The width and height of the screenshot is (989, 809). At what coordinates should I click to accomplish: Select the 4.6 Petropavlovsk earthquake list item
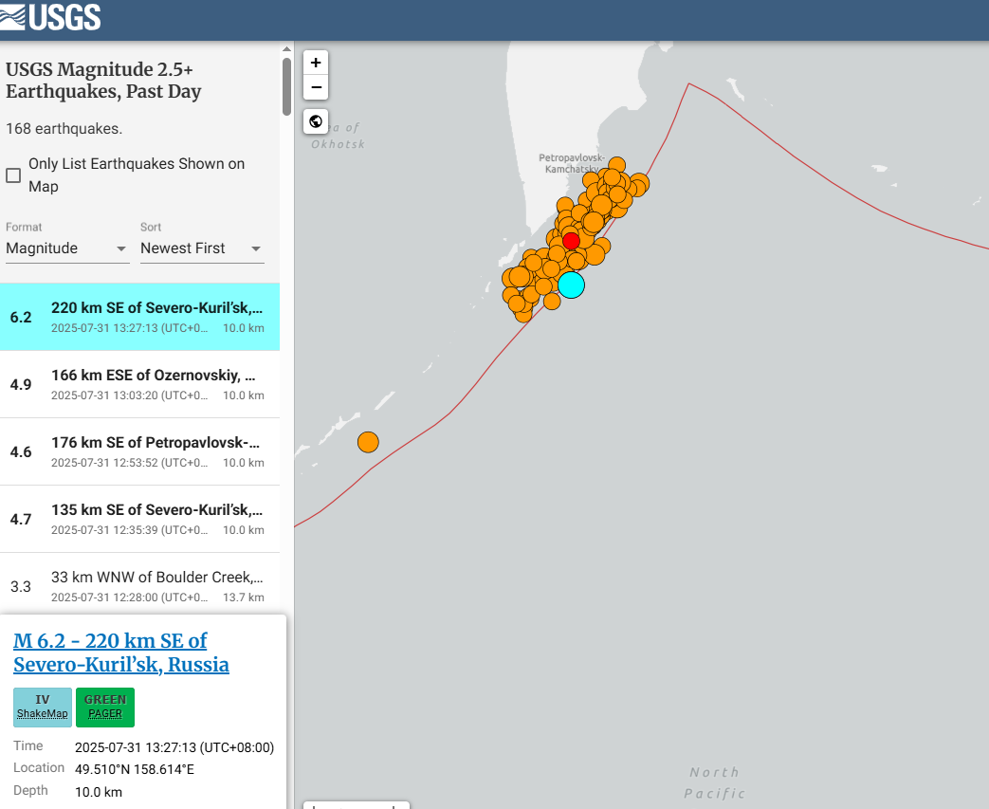click(140, 451)
